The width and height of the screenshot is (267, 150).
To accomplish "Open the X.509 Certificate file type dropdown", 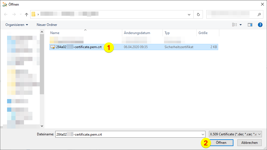I will pyautogui.click(x=235, y=134).
